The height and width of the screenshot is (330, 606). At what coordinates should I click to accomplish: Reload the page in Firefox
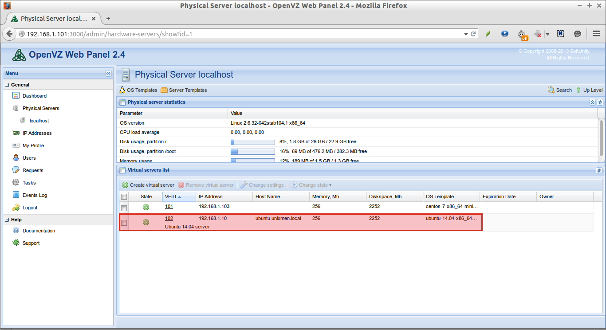pos(473,34)
